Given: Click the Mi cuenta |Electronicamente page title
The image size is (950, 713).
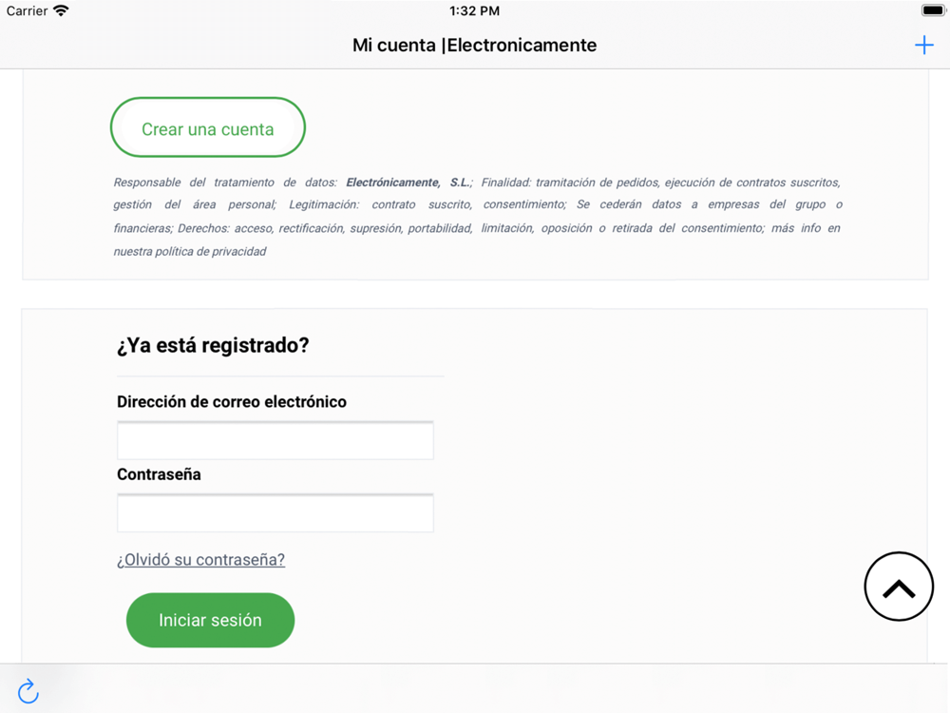Looking at the screenshot, I should 474,45.
